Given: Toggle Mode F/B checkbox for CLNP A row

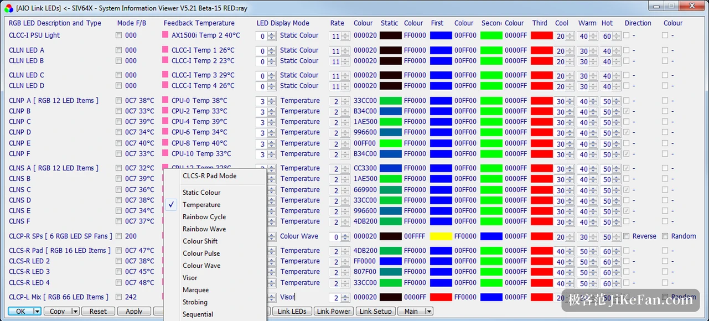Looking at the screenshot, I should click(118, 101).
